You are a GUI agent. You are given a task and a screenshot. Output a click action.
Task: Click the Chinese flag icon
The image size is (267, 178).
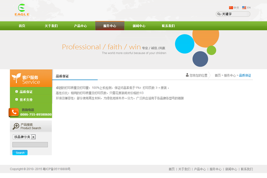pyautogui.click(x=231, y=8)
